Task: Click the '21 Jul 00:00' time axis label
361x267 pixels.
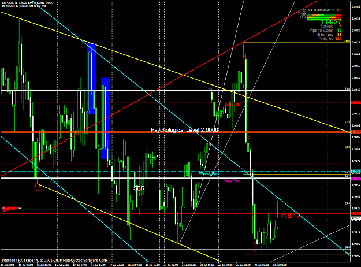Action: tap(170, 265)
